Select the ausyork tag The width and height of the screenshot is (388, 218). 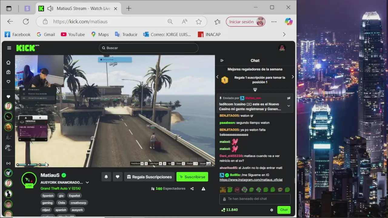tap(77, 210)
